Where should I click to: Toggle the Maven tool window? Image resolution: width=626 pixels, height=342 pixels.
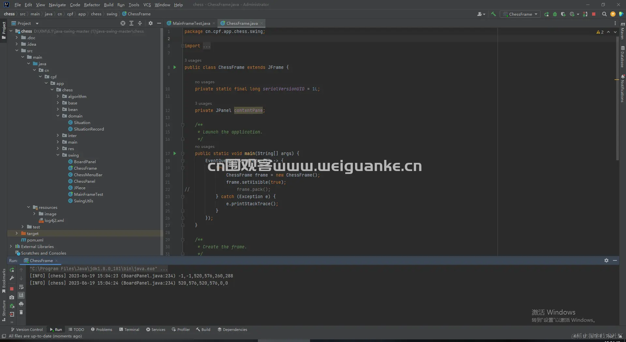(622, 31)
